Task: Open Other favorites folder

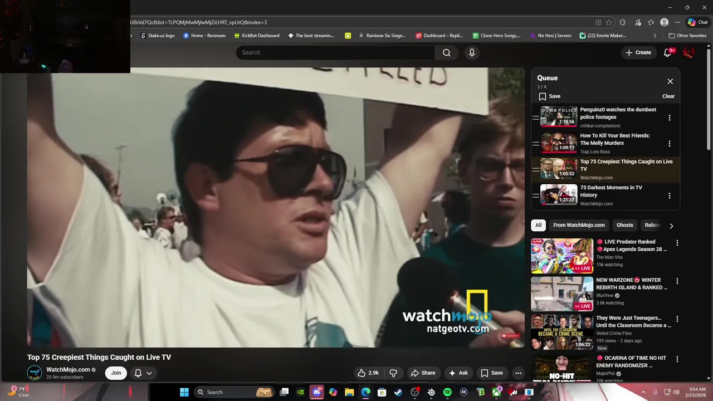Action: pos(687,36)
